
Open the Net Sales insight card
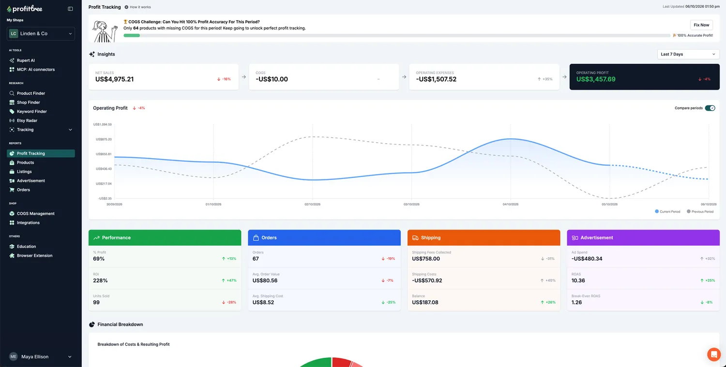pos(164,77)
